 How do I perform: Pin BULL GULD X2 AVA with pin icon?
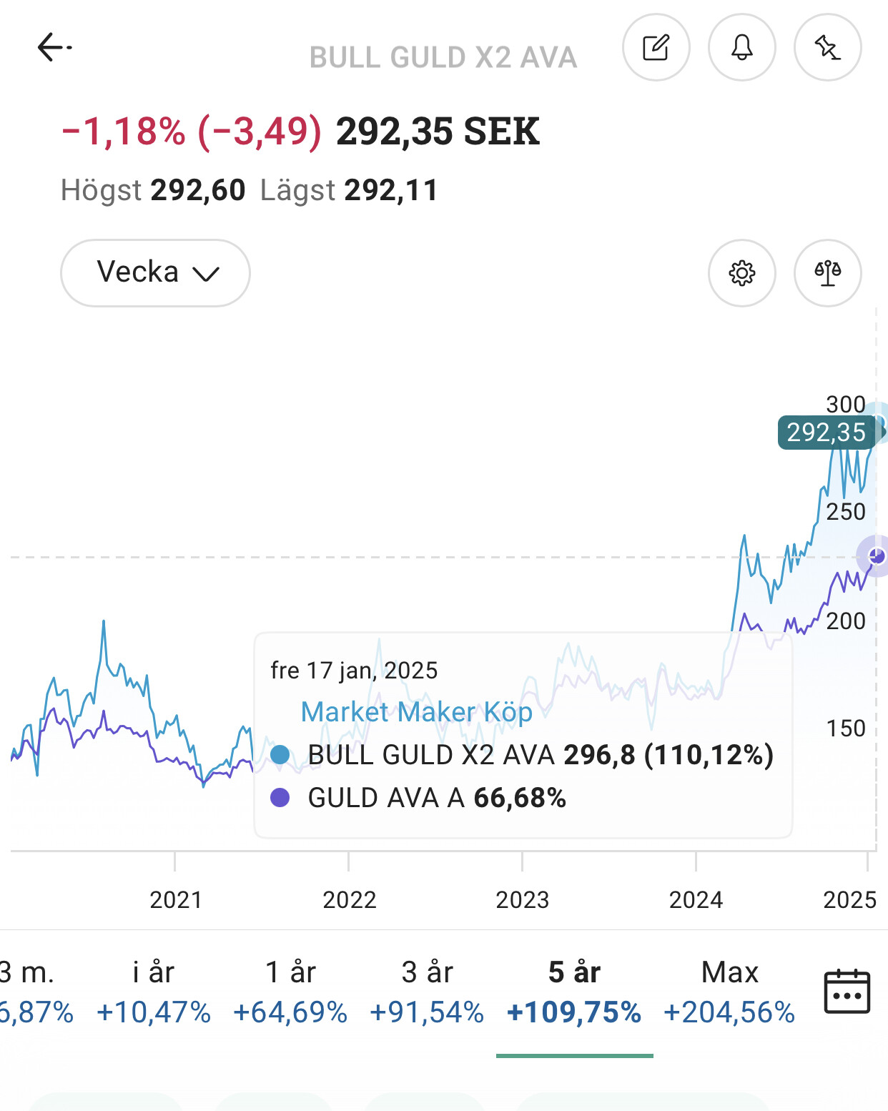(827, 48)
